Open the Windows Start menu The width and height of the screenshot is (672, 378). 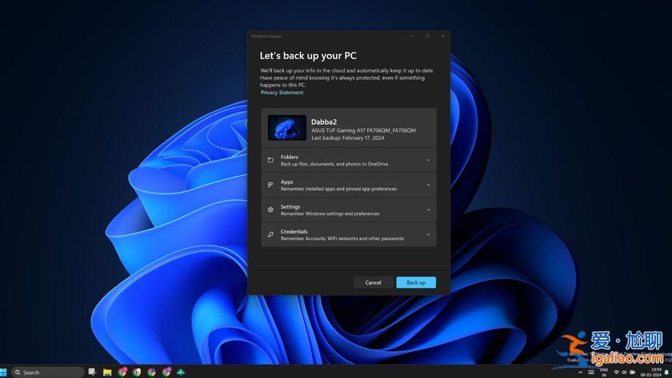4,372
